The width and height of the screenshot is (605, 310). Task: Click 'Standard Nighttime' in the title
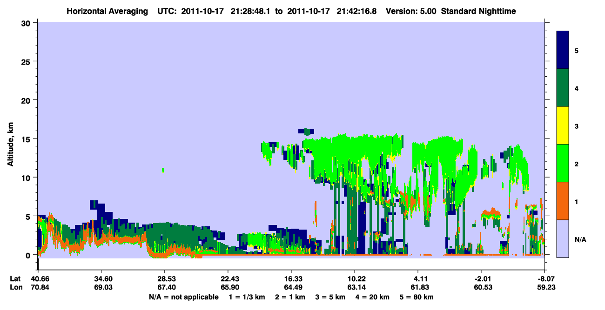pos(477,11)
